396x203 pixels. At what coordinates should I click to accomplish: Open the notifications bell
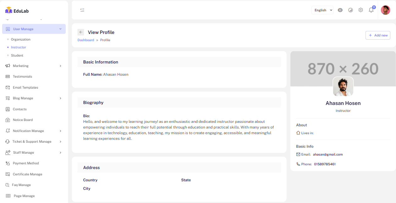[371, 10]
